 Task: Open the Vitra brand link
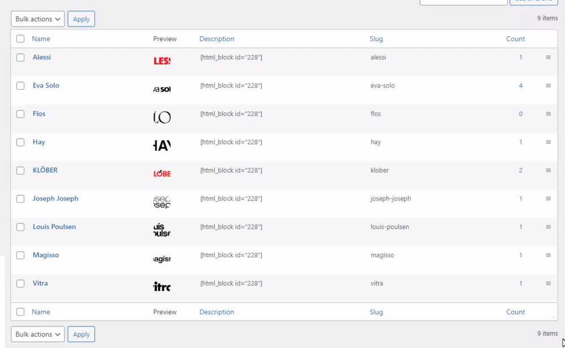click(40, 283)
